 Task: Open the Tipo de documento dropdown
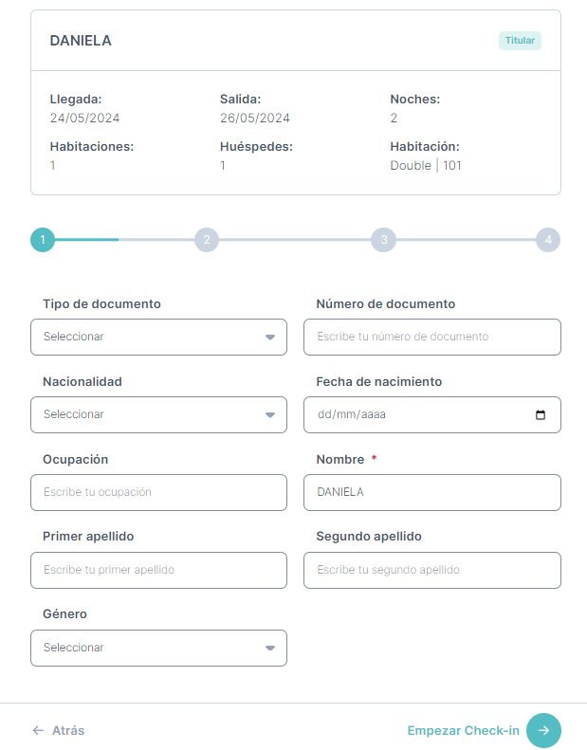[x=158, y=338]
